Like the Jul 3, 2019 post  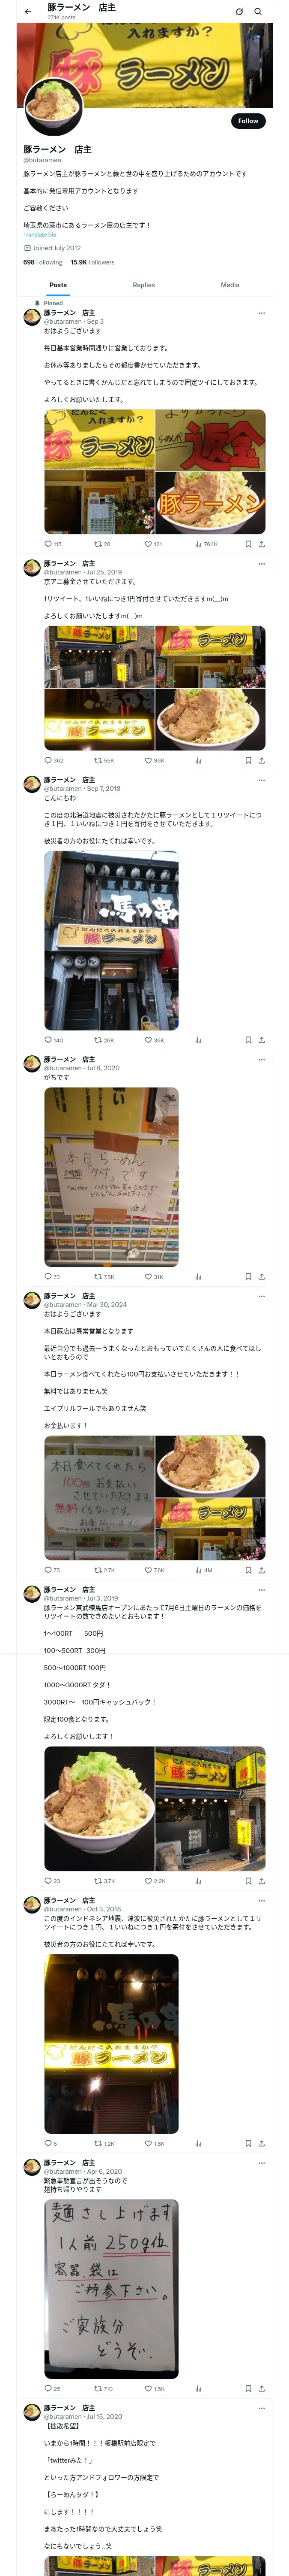(147, 1881)
